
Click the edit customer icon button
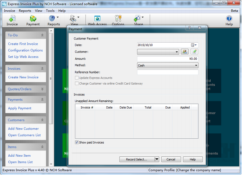coord(194,52)
